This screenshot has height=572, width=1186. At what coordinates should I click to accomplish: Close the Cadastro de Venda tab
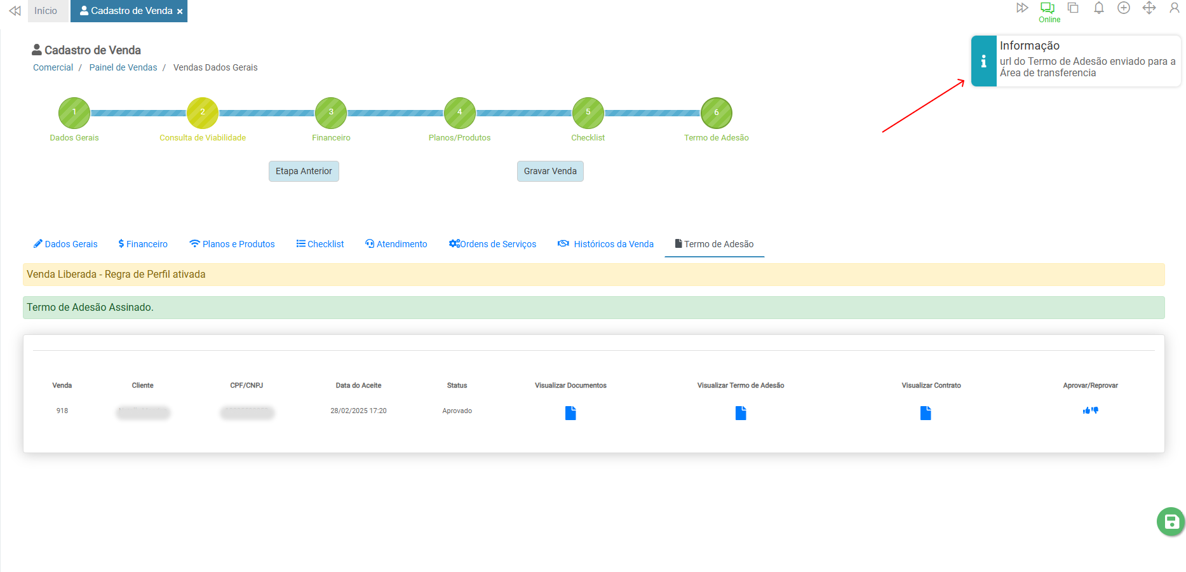[x=180, y=11]
